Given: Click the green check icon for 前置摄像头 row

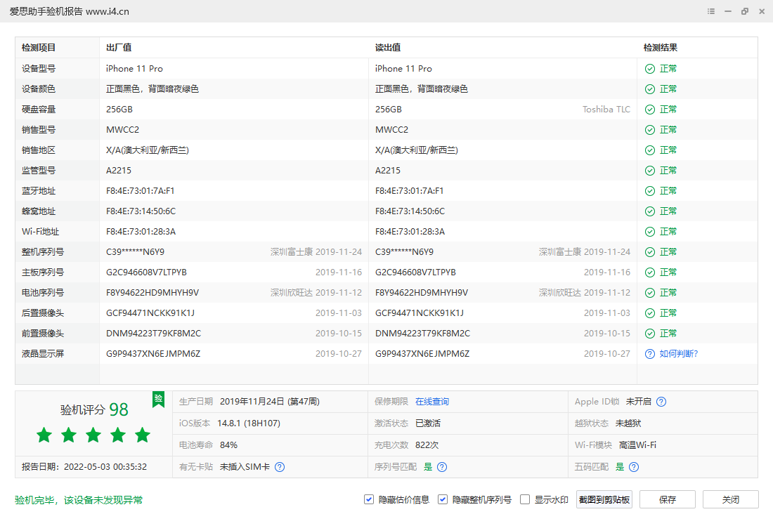Looking at the screenshot, I should (650, 334).
